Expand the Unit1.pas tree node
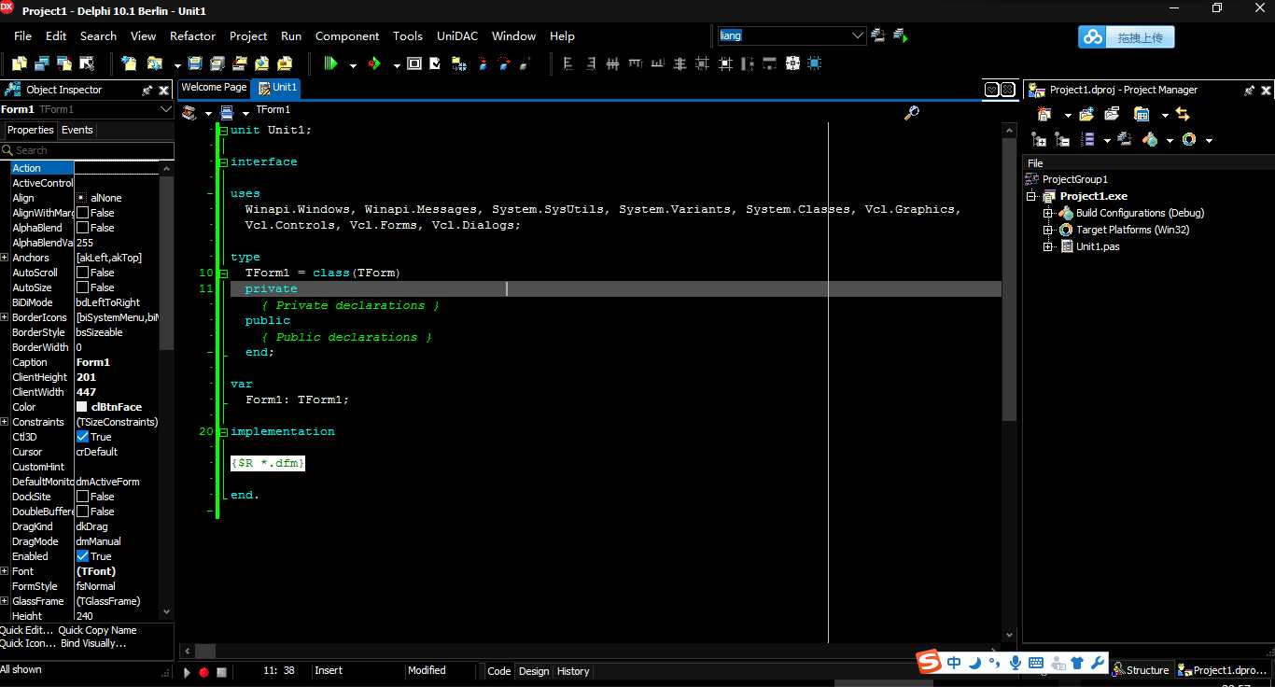Screen dimensions: 1275x687 tap(1048, 246)
